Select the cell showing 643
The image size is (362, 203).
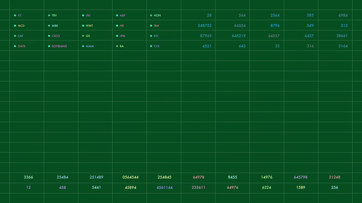pos(232,46)
